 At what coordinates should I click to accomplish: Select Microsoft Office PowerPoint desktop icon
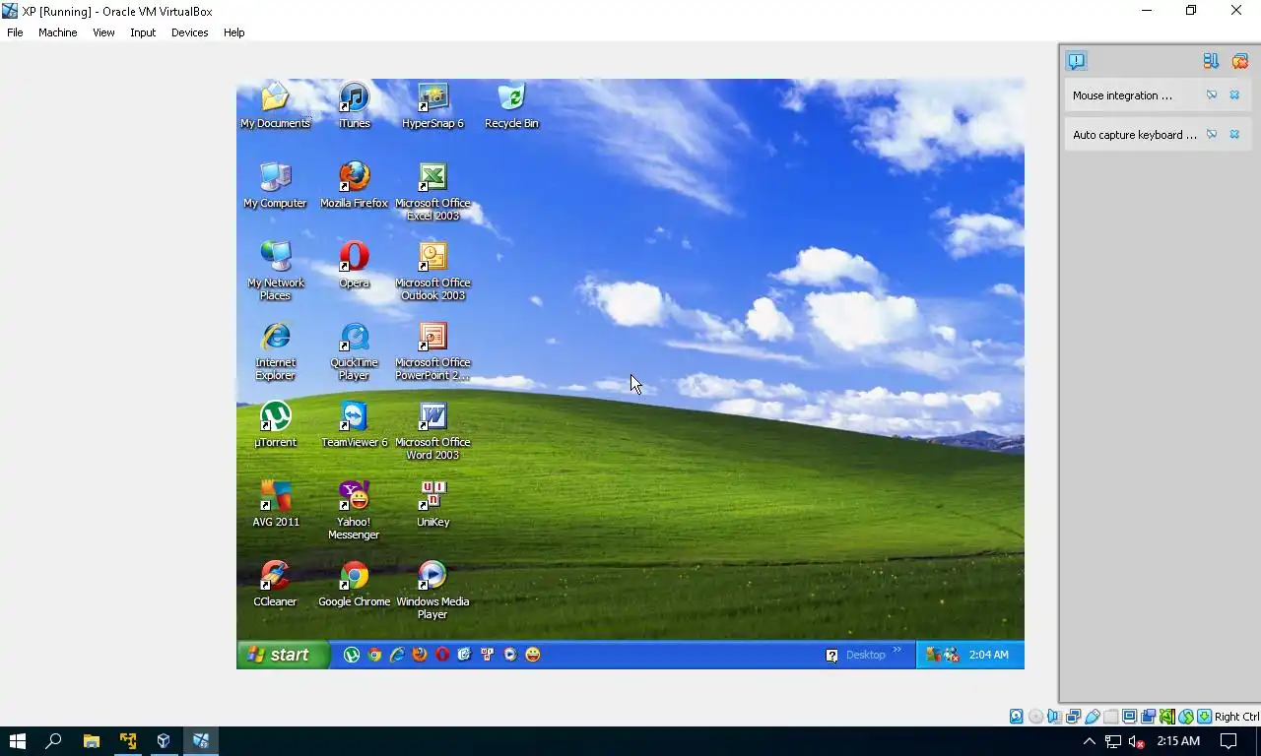point(432,350)
